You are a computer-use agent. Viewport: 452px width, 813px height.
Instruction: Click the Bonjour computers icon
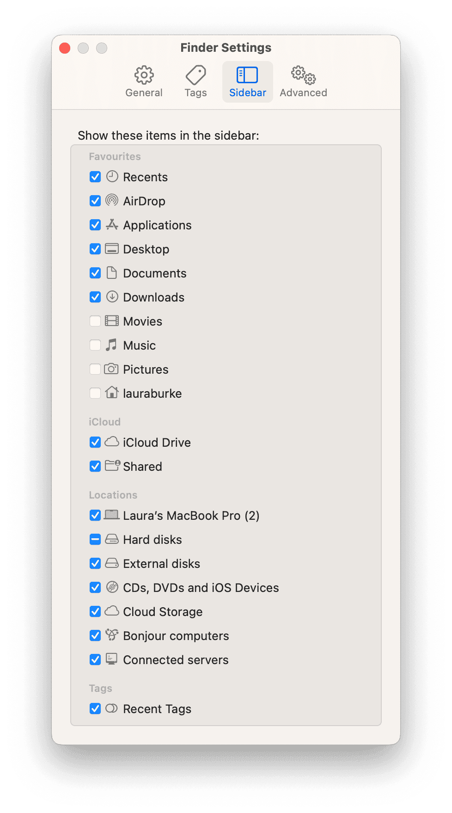(x=111, y=635)
